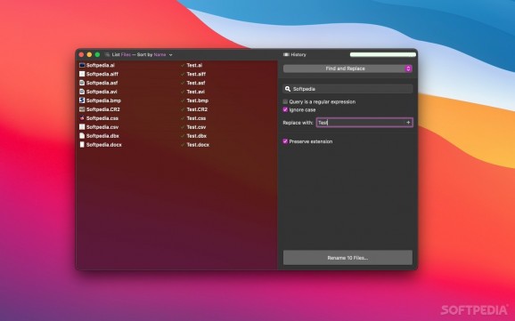Select the Softpedia.aiff file name
The width and height of the screenshot is (515, 321).
(x=102, y=74)
